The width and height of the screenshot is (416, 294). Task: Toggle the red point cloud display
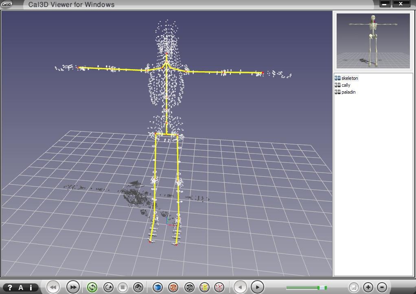coord(219,287)
